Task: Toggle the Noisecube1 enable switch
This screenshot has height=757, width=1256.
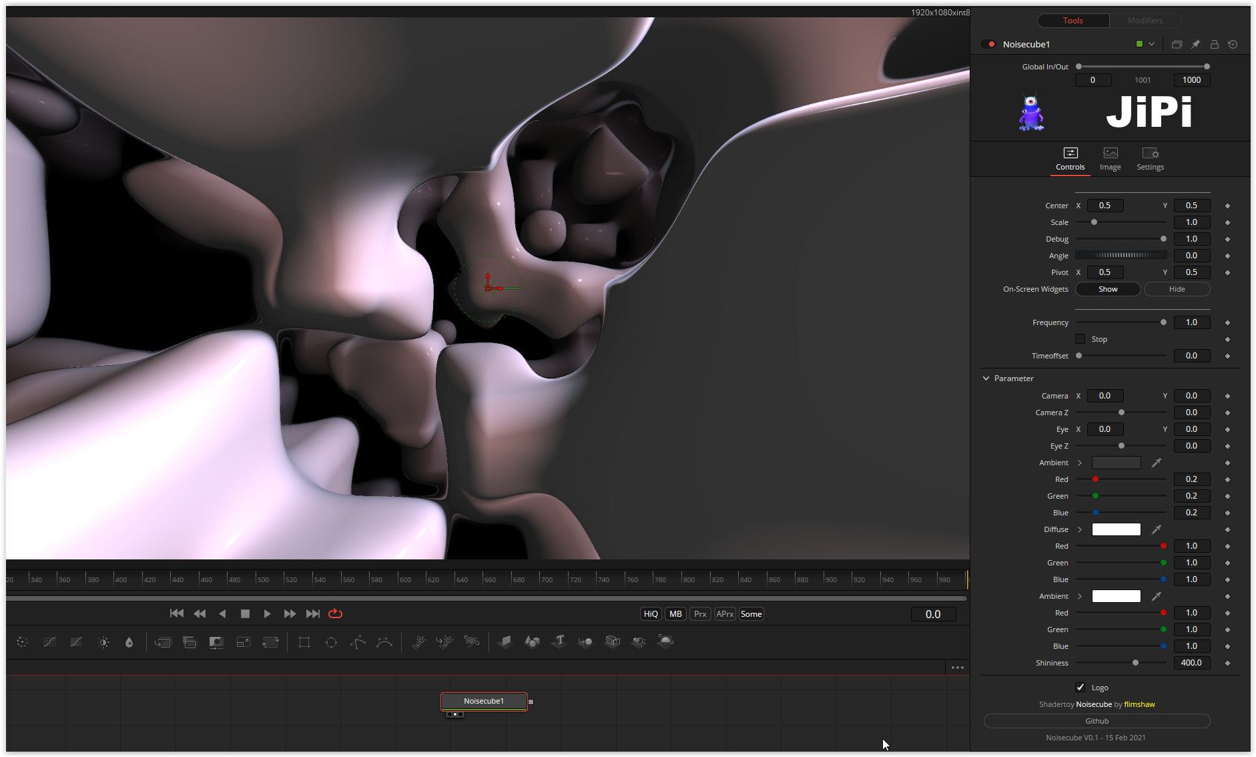Action: [x=988, y=44]
